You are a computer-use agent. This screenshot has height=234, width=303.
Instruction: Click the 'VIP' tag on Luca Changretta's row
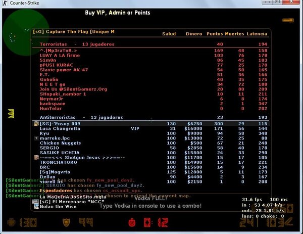tap(135, 128)
